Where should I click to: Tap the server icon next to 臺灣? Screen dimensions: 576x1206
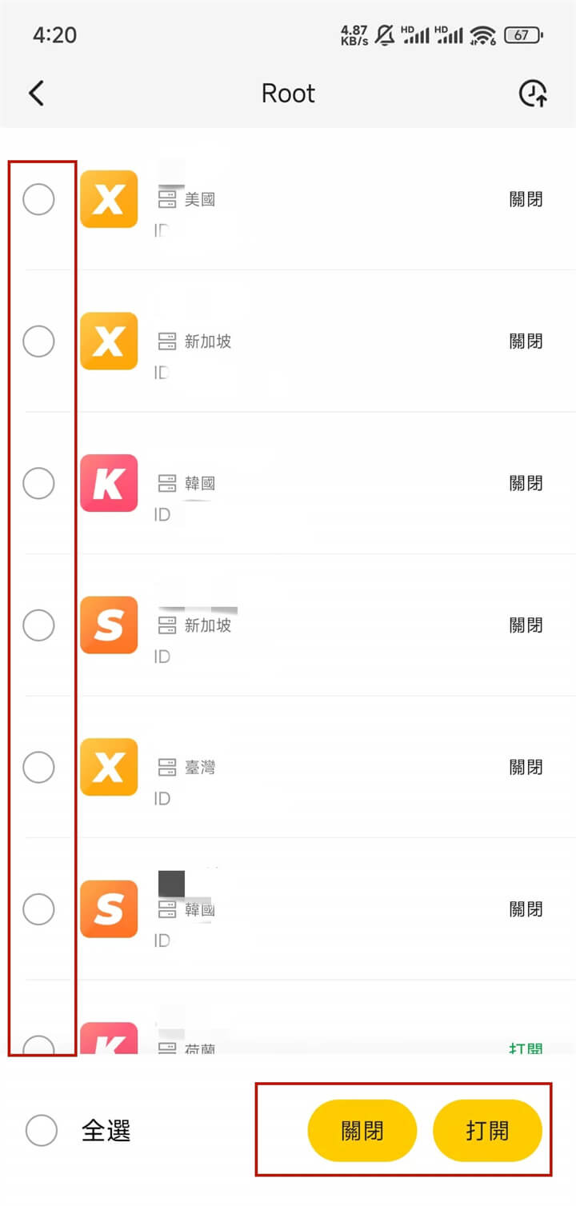point(166,768)
